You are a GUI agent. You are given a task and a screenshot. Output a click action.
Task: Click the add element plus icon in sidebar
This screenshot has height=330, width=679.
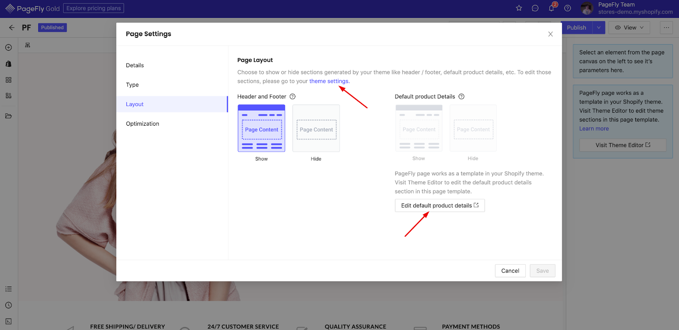click(8, 48)
